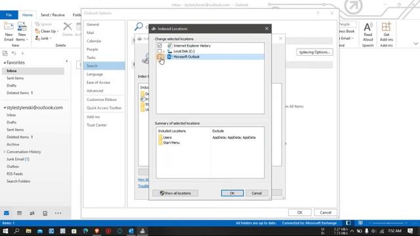Click the Undo icon in quick access toolbar
This screenshot has height=236, width=420.
pos(14,53)
